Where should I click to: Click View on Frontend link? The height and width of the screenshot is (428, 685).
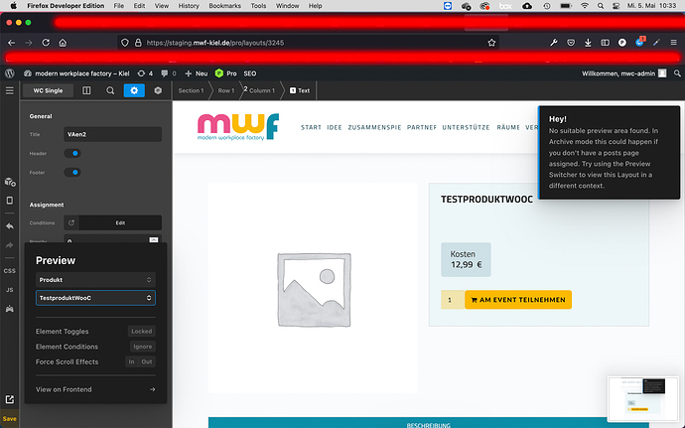pyautogui.click(x=95, y=389)
